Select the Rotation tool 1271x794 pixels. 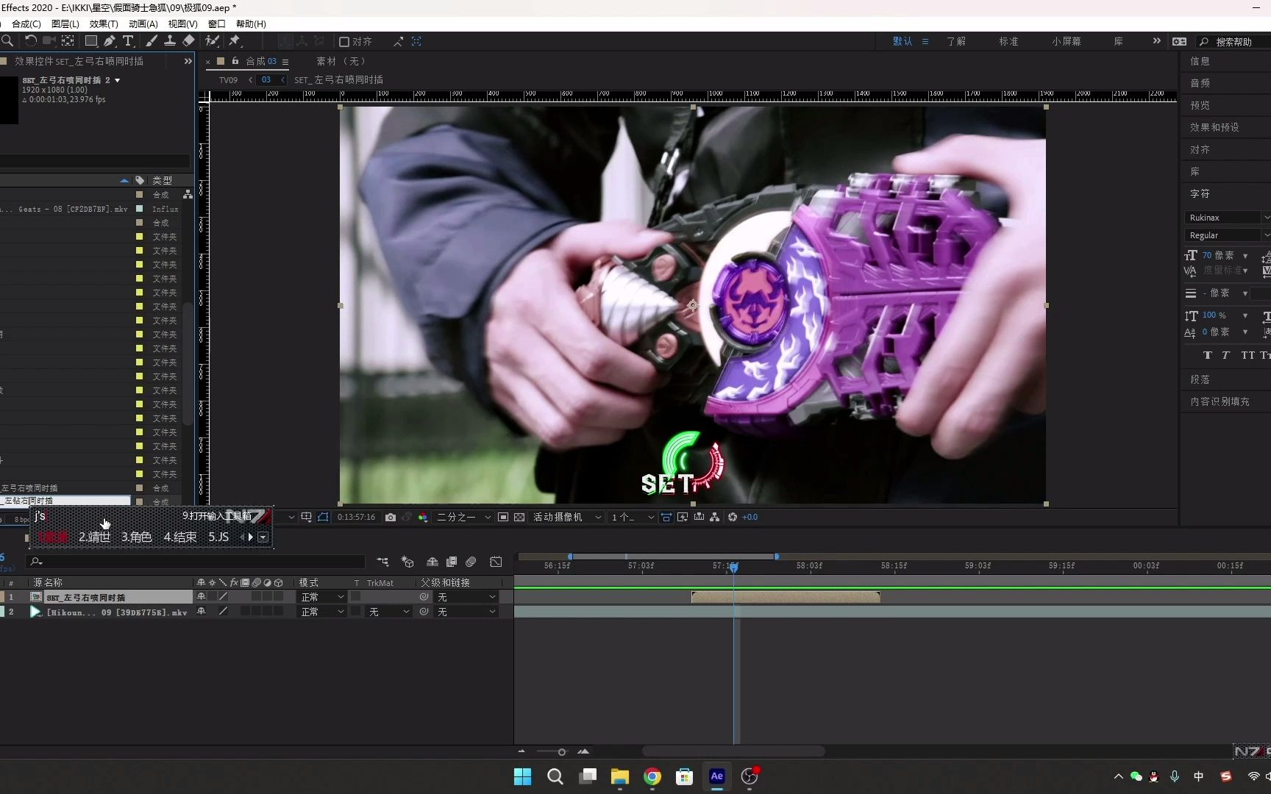tap(31, 41)
